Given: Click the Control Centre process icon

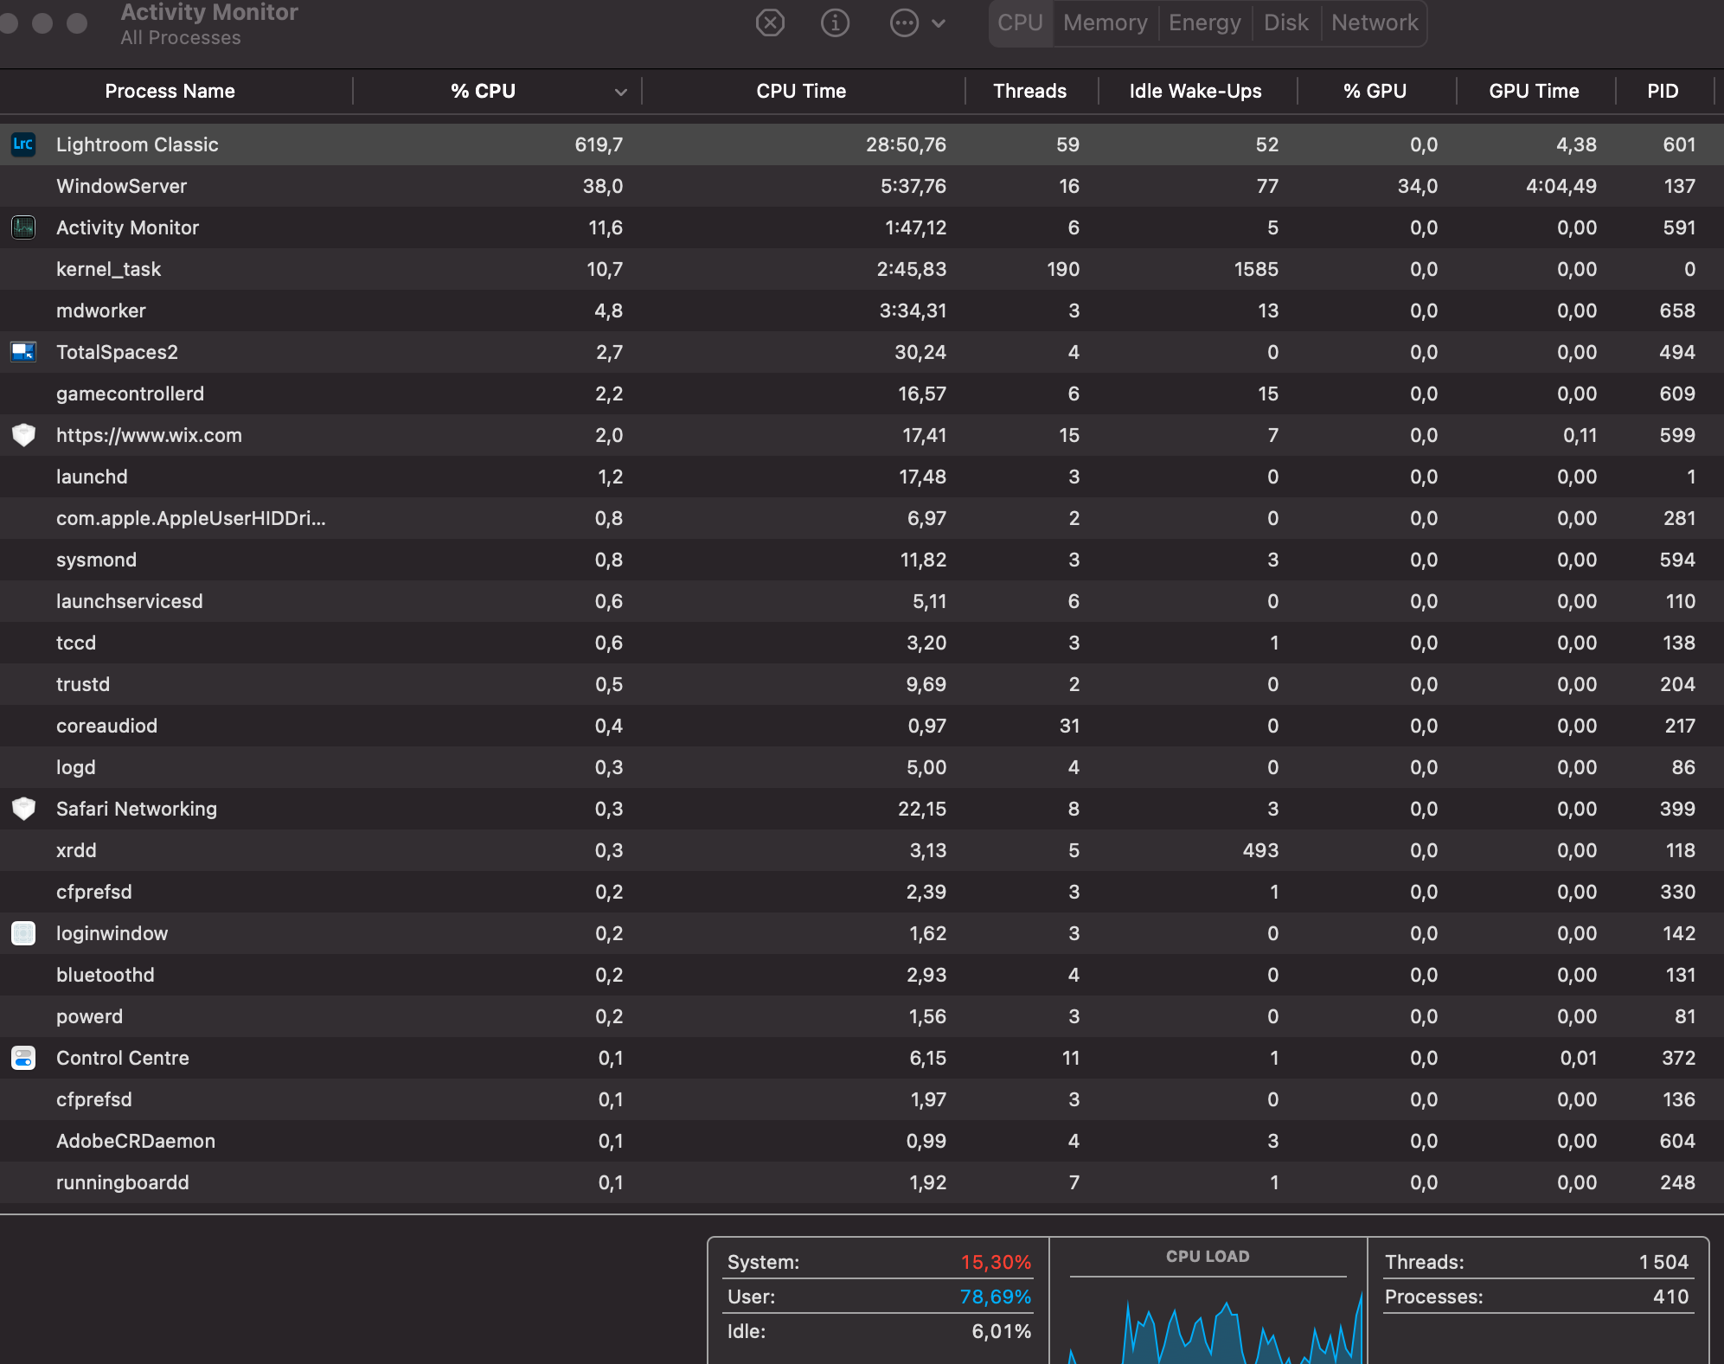Looking at the screenshot, I should click(x=22, y=1057).
